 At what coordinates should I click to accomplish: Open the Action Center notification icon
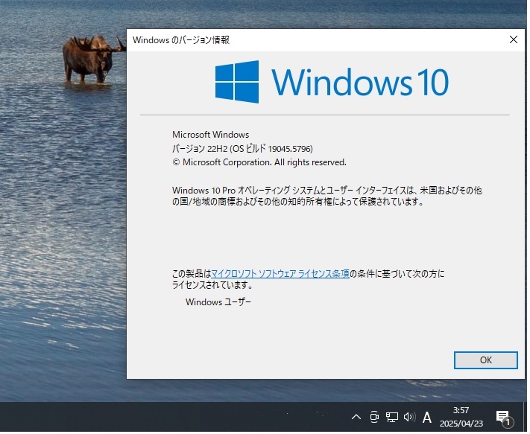tap(506, 420)
